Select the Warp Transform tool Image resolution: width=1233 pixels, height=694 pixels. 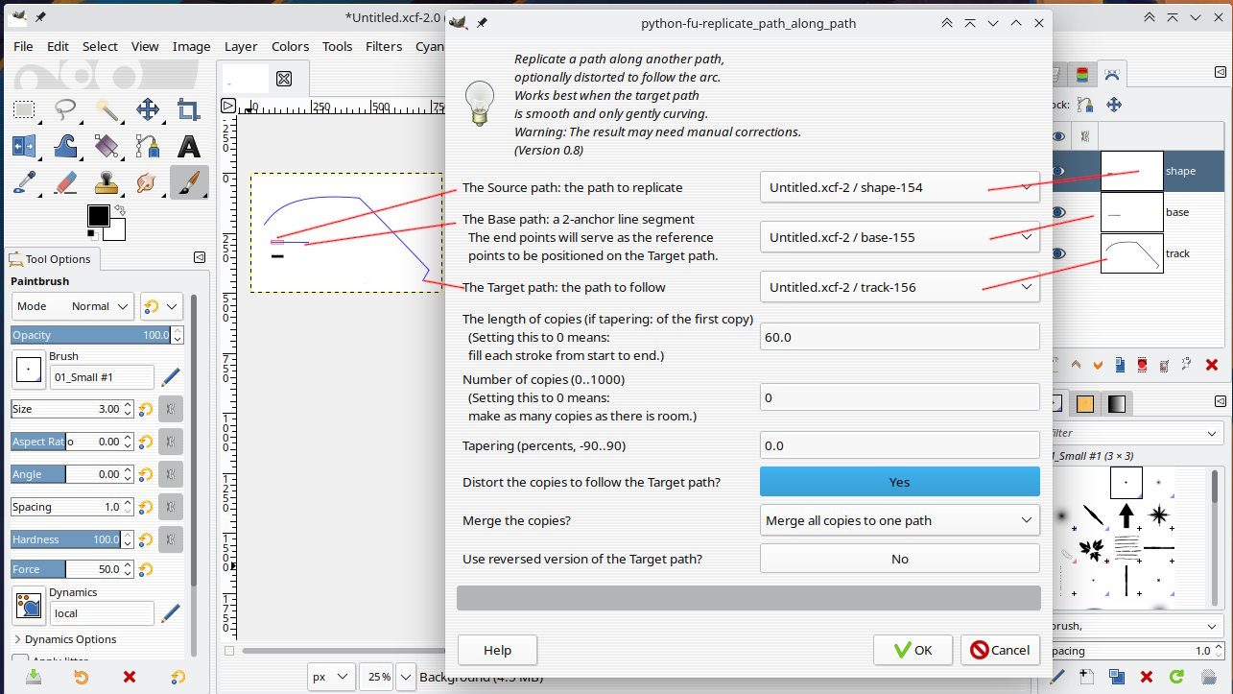click(x=65, y=146)
